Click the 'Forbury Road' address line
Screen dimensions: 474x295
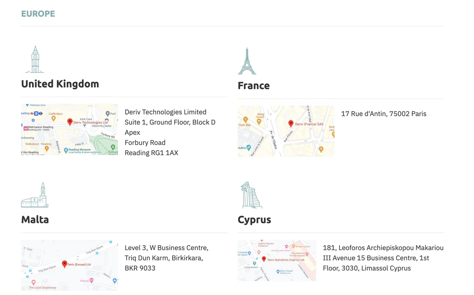click(145, 142)
